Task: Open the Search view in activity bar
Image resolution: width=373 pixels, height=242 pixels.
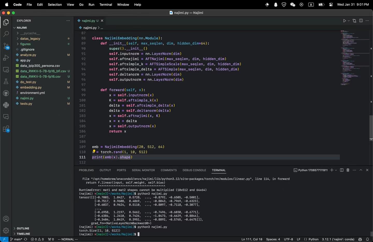Action: pyautogui.click(x=6, y=34)
